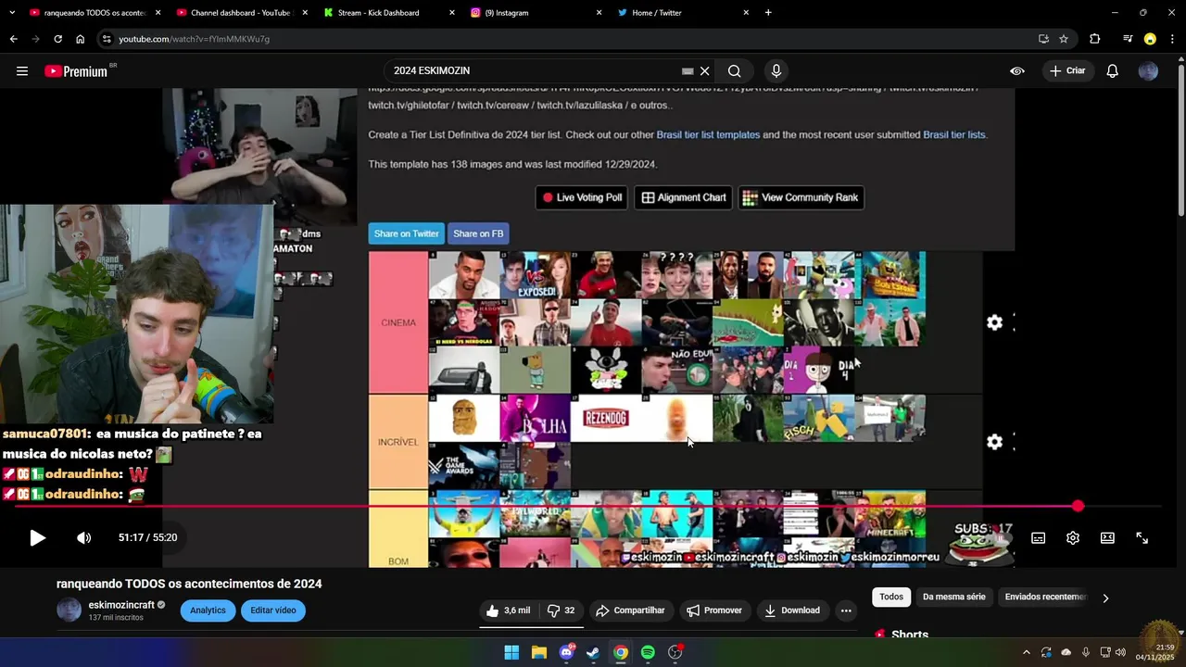Screen dimensions: 1186x667
Task: Click the address bar URL
Action: pyautogui.click(x=195, y=39)
